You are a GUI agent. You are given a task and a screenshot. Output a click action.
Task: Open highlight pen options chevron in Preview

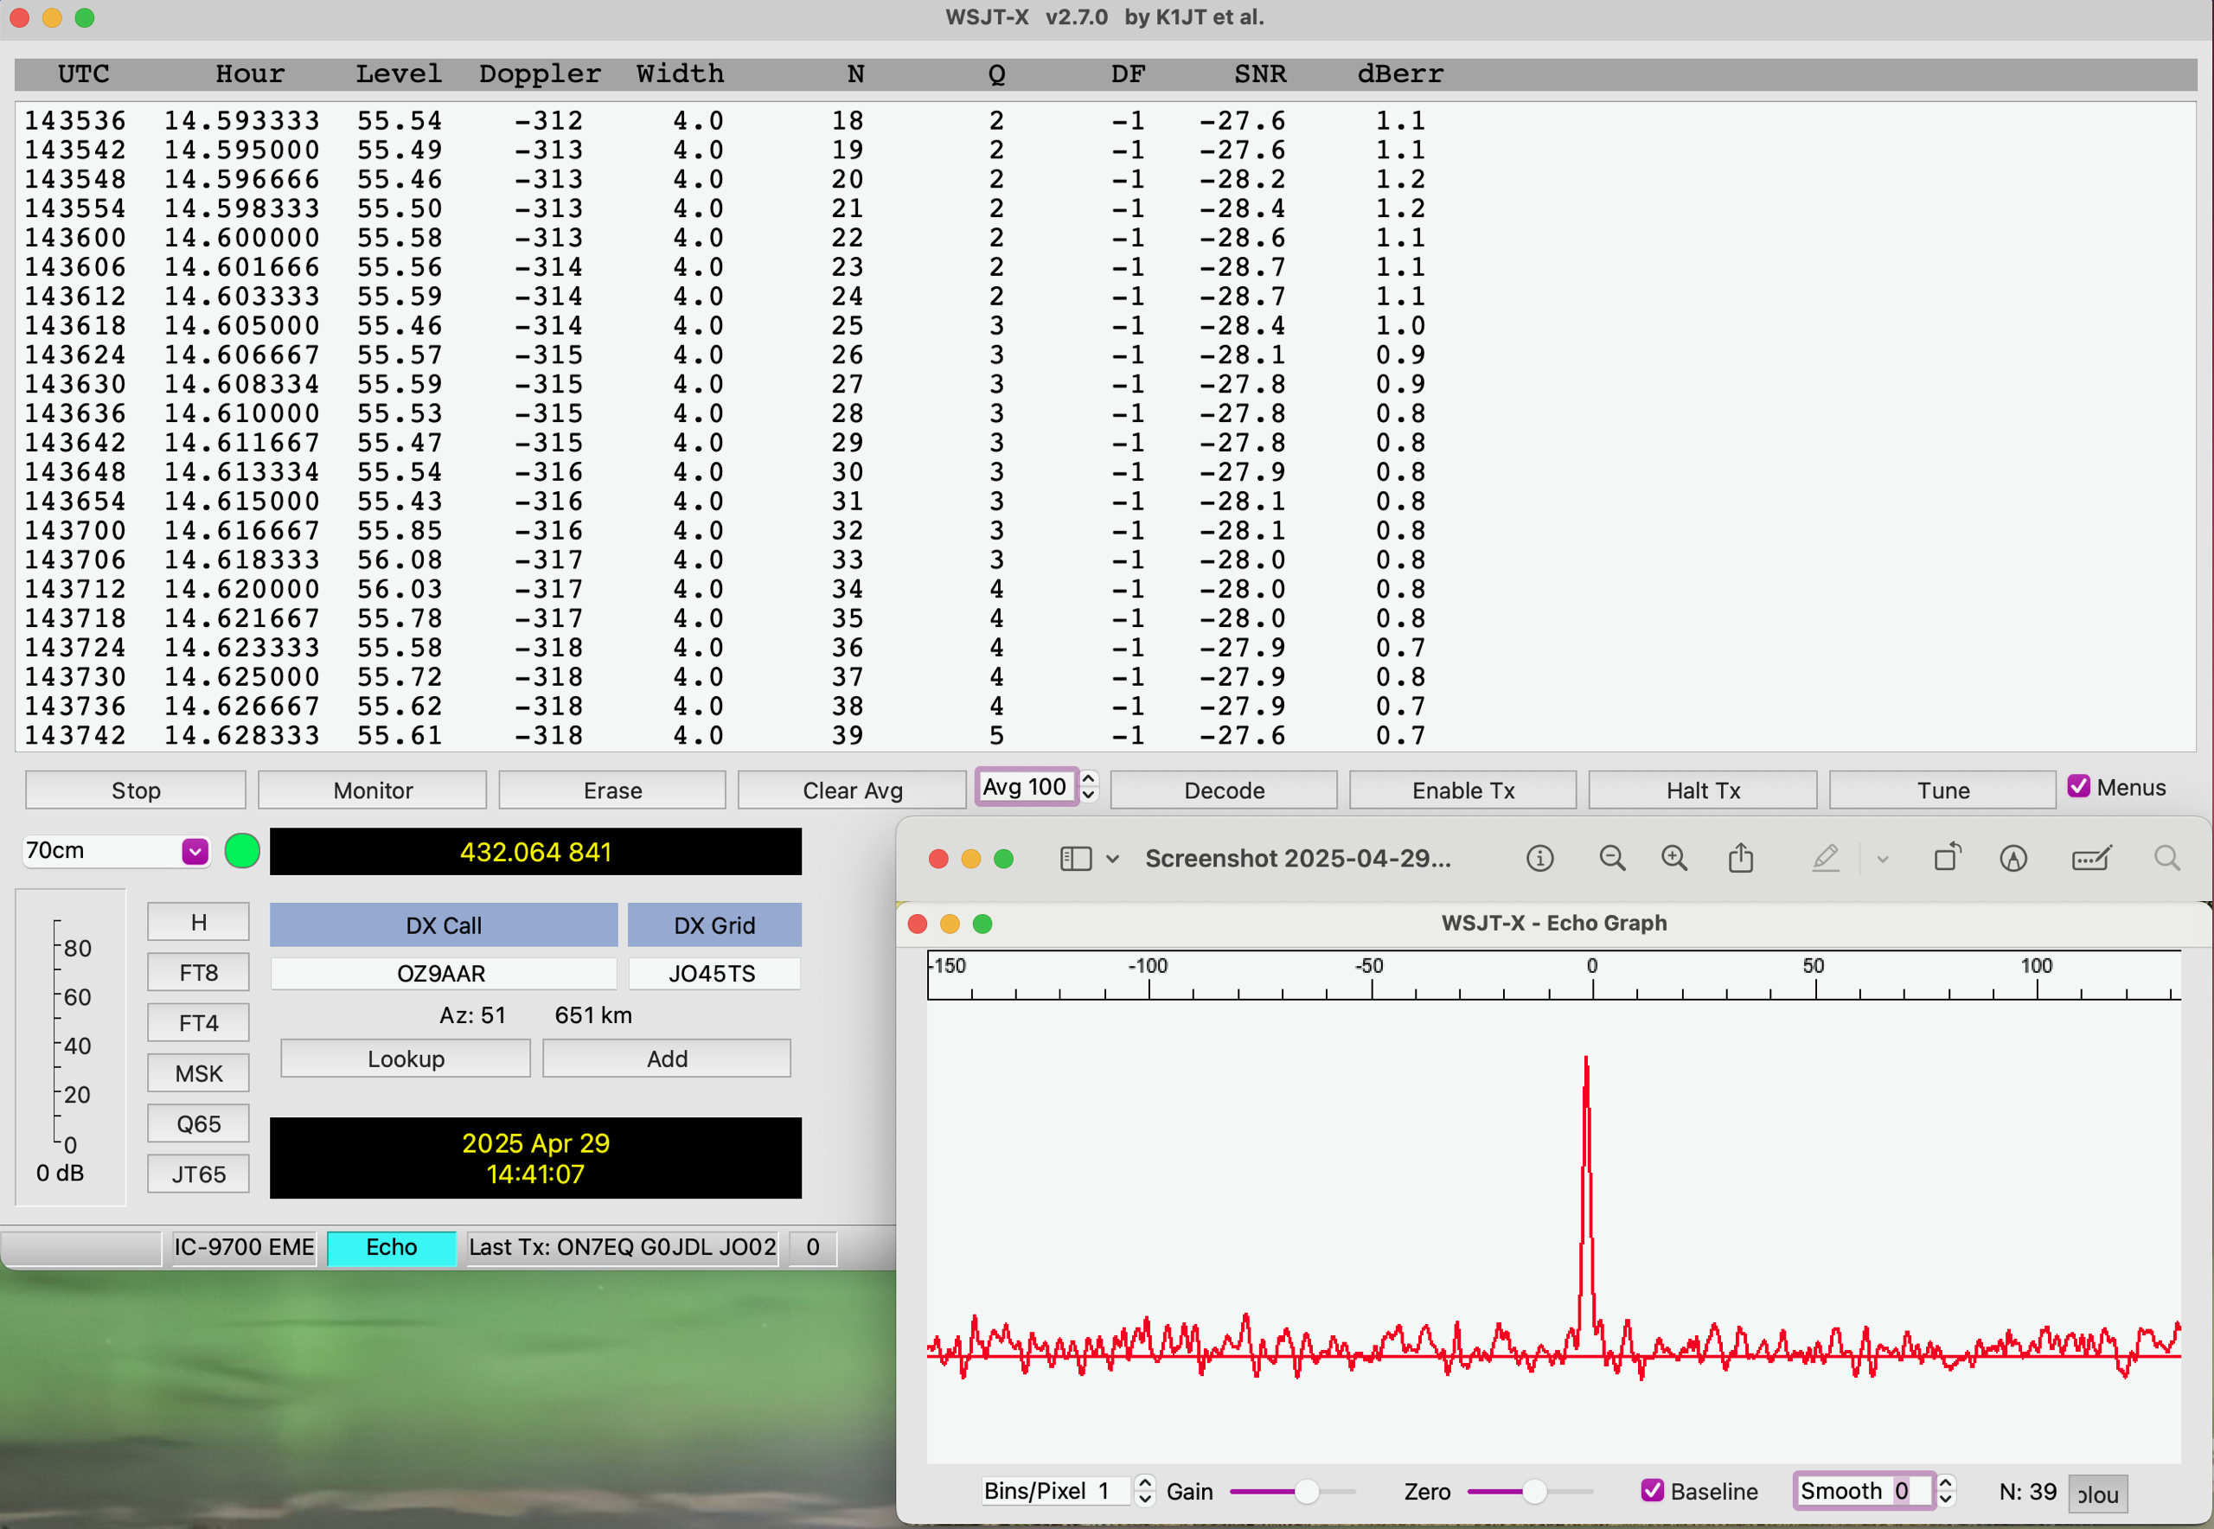tap(1883, 860)
